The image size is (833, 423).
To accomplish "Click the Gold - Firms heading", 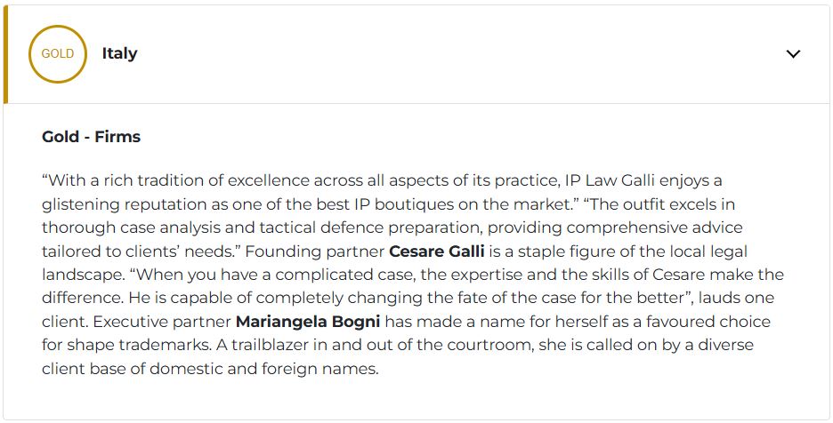I will tap(91, 137).
